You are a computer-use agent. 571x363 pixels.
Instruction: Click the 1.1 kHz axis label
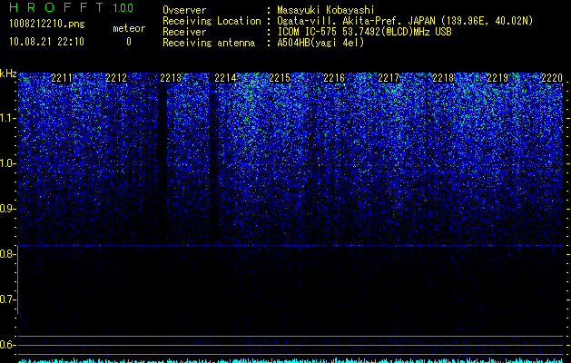pyautogui.click(x=8, y=118)
